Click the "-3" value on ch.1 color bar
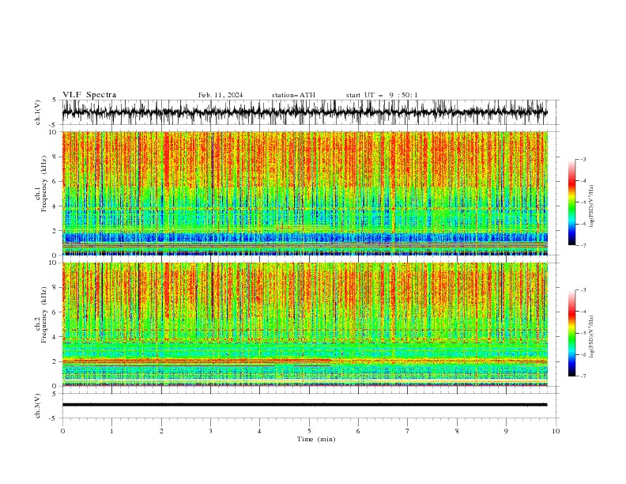This screenshot has width=626, height=484. coord(583,159)
